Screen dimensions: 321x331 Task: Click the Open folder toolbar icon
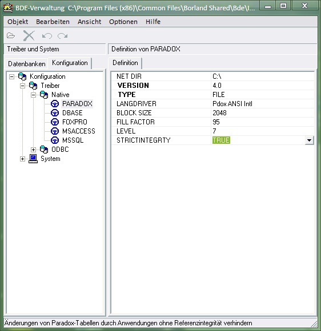pos(11,35)
